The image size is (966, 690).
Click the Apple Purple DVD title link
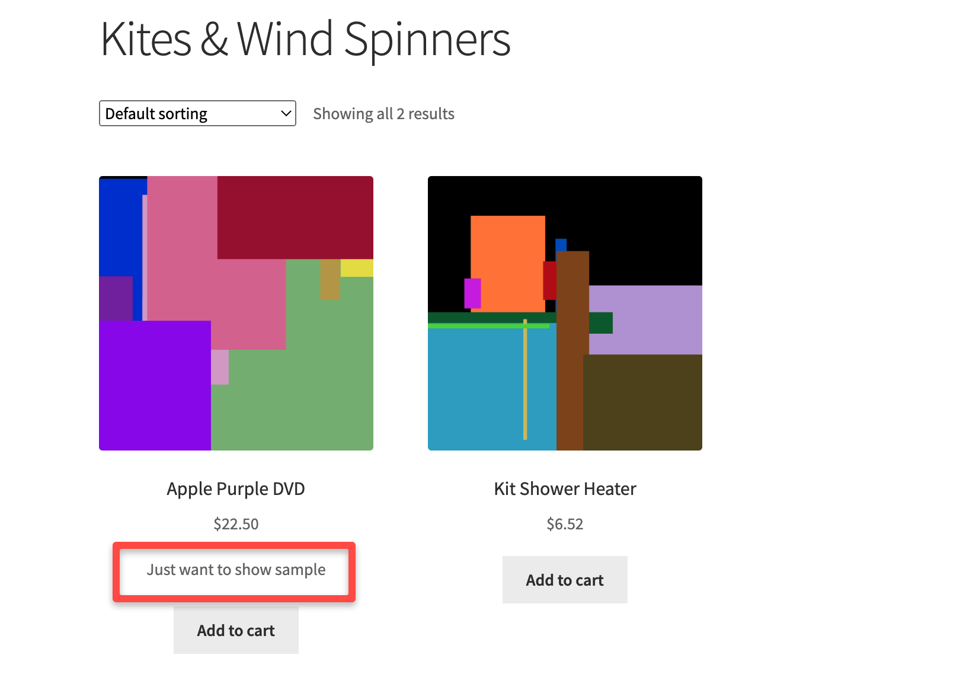click(x=236, y=489)
